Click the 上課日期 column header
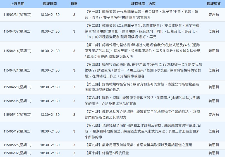225x157 pixels. coord(17,4)
